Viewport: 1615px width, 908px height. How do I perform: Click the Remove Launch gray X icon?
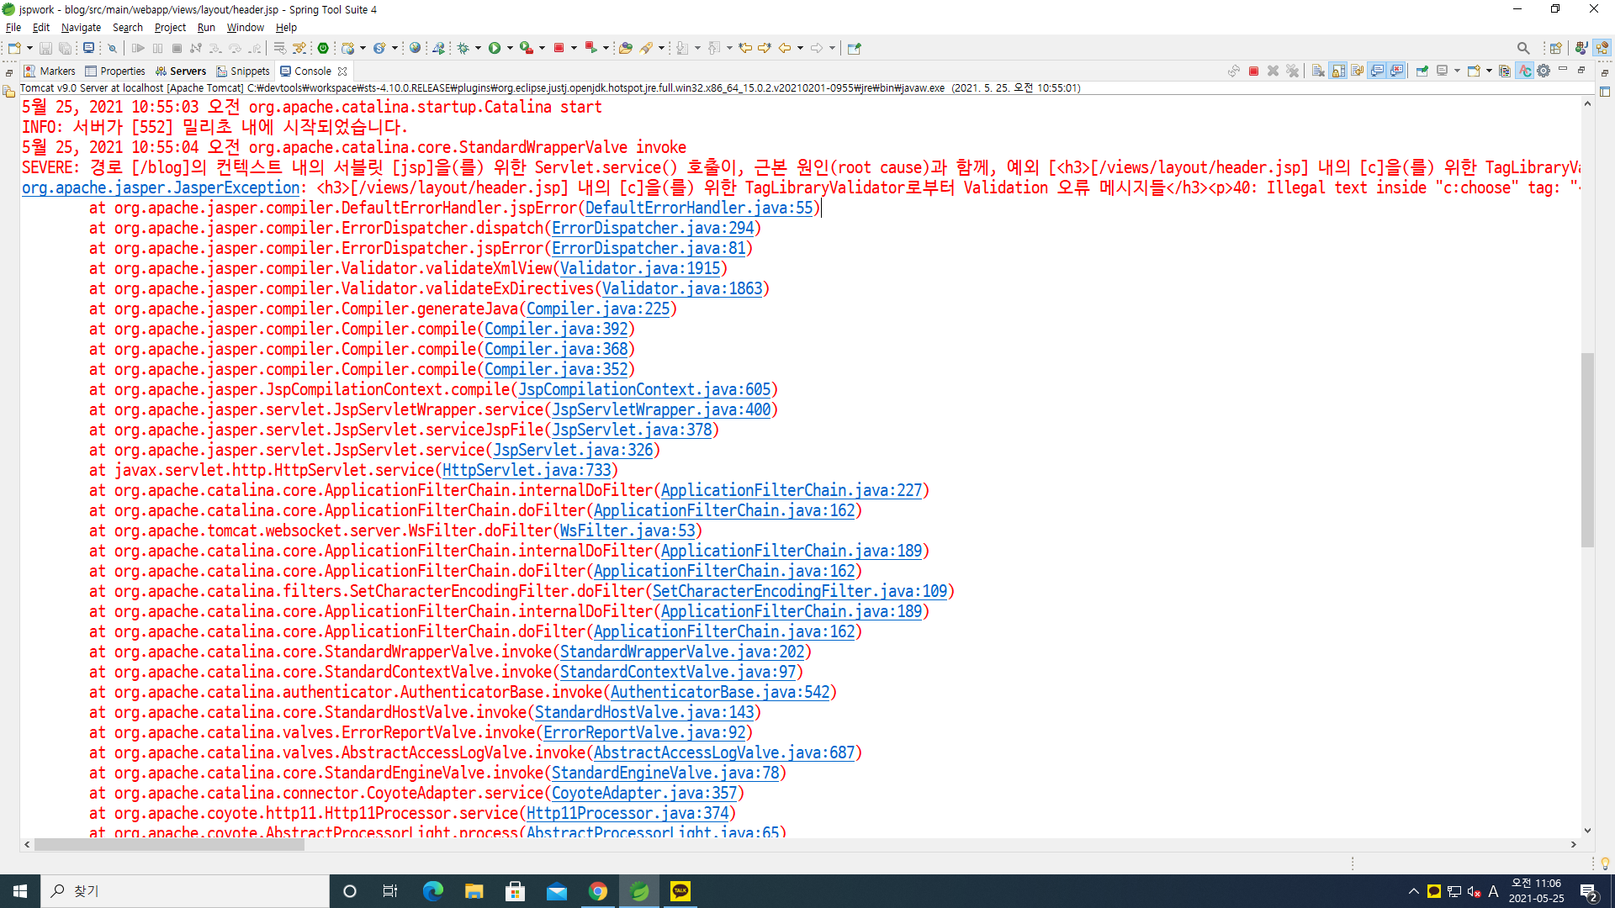(x=1273, y=71)
